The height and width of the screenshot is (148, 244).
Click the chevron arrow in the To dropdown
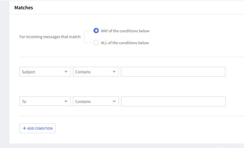(x=66, y=101)
